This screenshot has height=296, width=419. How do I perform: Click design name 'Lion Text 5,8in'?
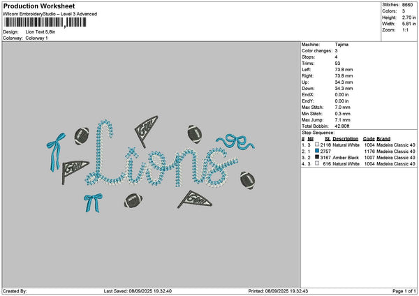pyautogui.click(x=41, y=32)
